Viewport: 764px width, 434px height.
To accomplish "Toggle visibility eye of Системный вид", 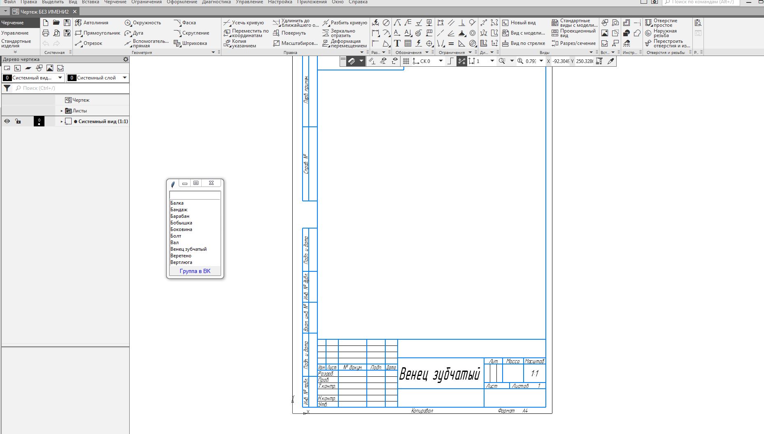I will pos(7,121).
